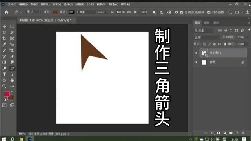Select the Dodge tool
The width and height of the screenshot is (251, 141).
[4, 69]
